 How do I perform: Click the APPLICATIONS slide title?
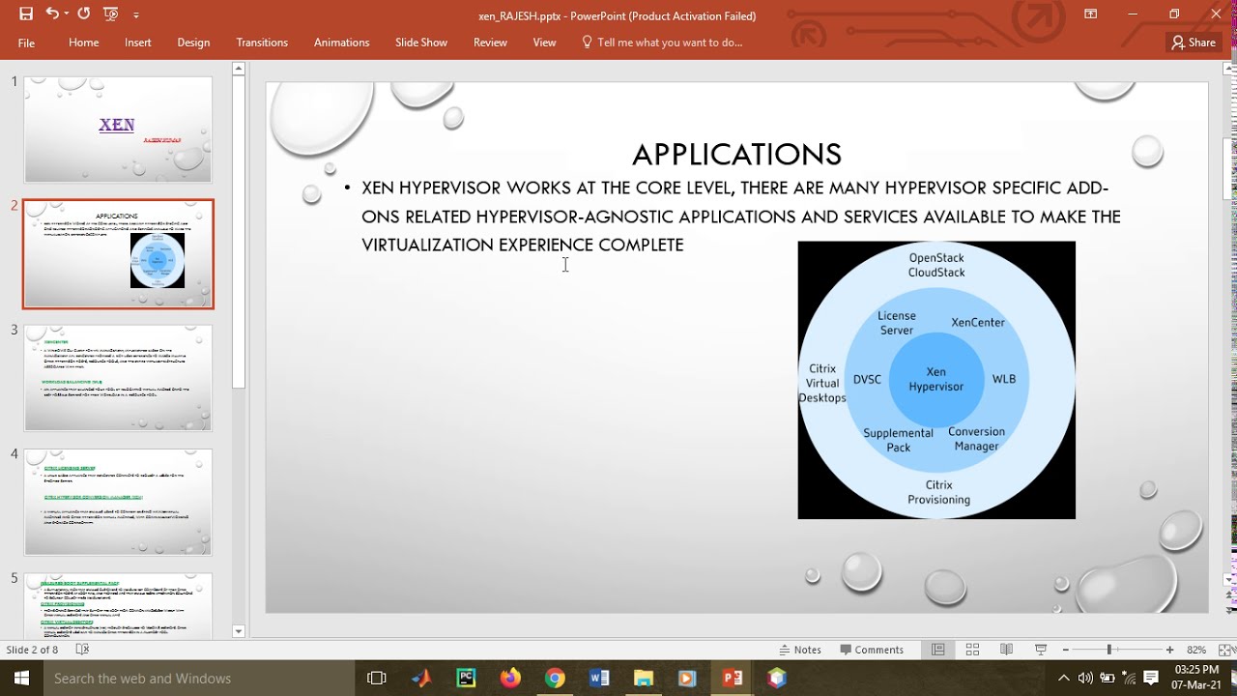(x=736, y=155)
